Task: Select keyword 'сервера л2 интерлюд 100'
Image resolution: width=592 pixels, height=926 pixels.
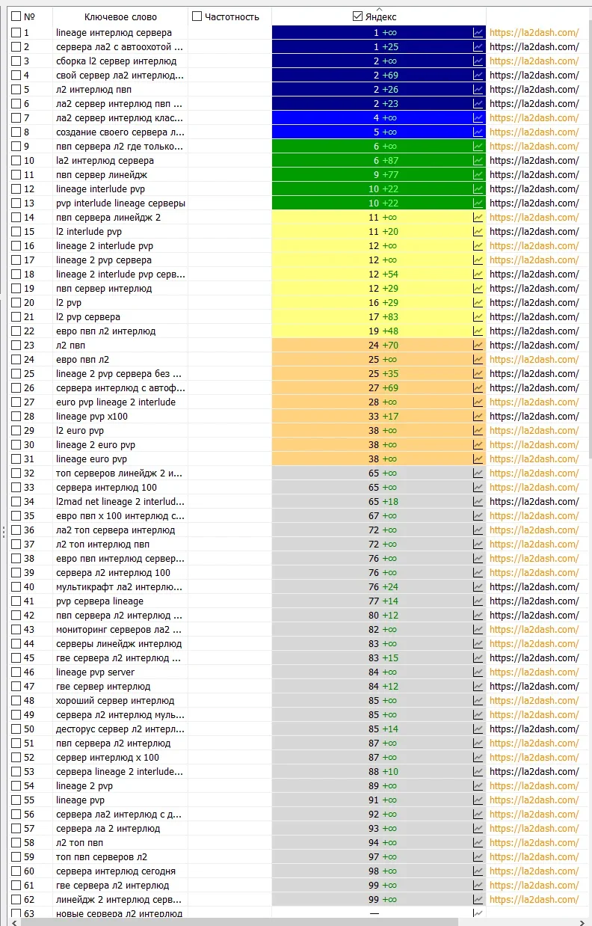Action: (x=113, y=572)
